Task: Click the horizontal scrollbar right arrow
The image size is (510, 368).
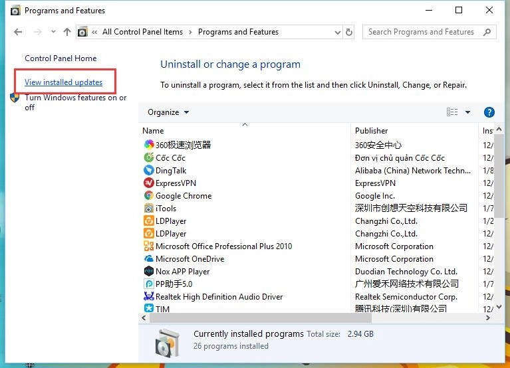Action: 487,318
